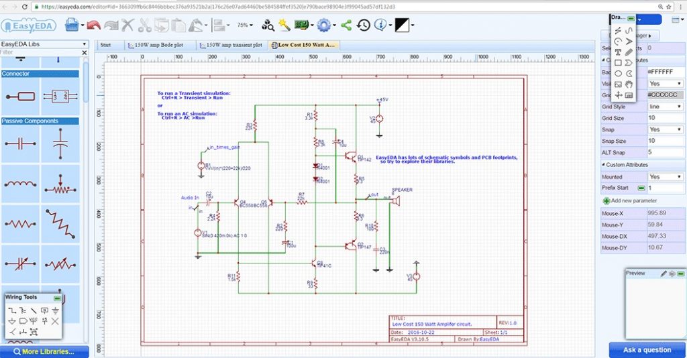687x358 pixels.
Task: Select the pencil freehand draw tool
Action: tap(629, 52)
